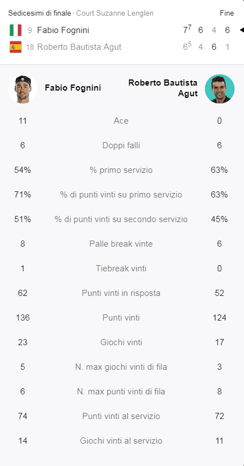Click the black winner arrow indicator

tap(242, 30)
